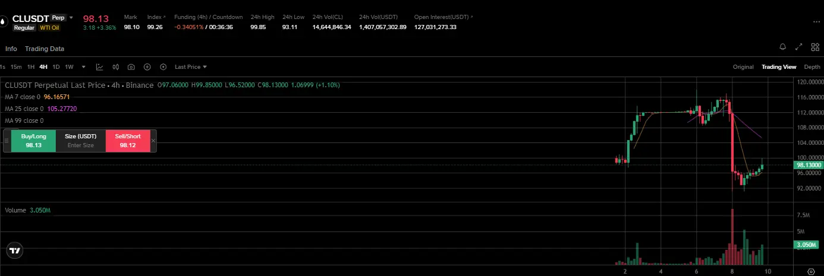The width and height of the screenshot is (824, 276).
Task: Click the circled dot icon beside Last Price
Action: tap(163, 67)
